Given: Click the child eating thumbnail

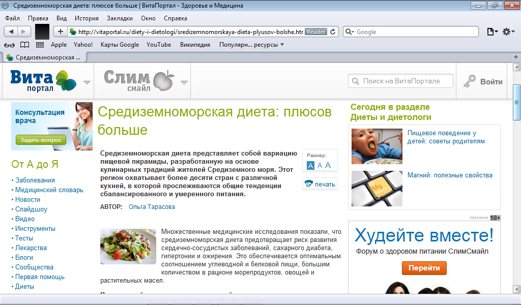Looking at the screenshot, I should point(377,146).
